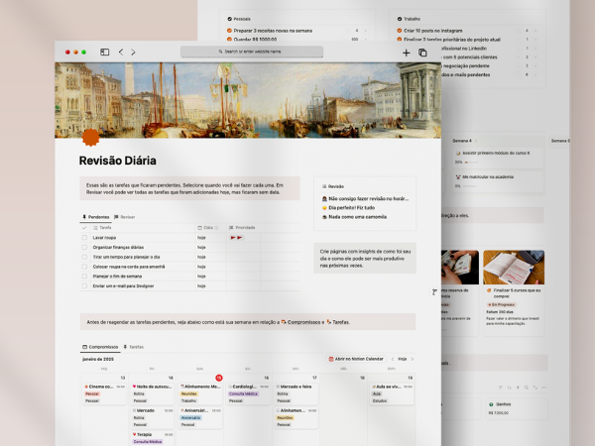This screenshot has height=446, width=595.
Task: Increase counter on Preparar 3 receitas row
Action: [x=366, y=31]
